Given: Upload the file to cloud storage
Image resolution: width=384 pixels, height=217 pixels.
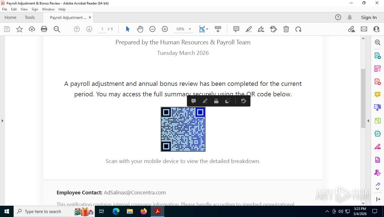Looking at the screenshot, I should (32, 29).
